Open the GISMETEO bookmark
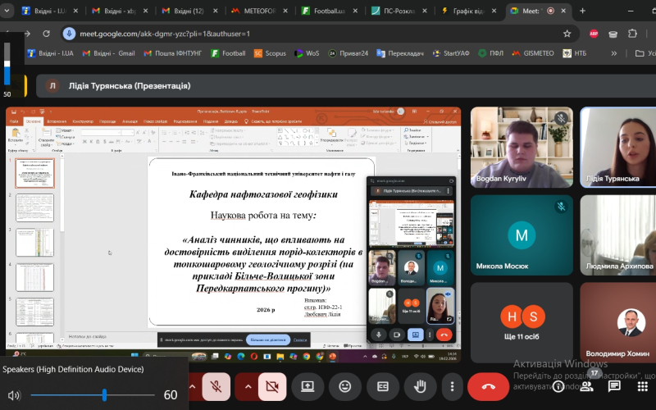The height and width of the screenshot is (410, 656). click(533, 53)
